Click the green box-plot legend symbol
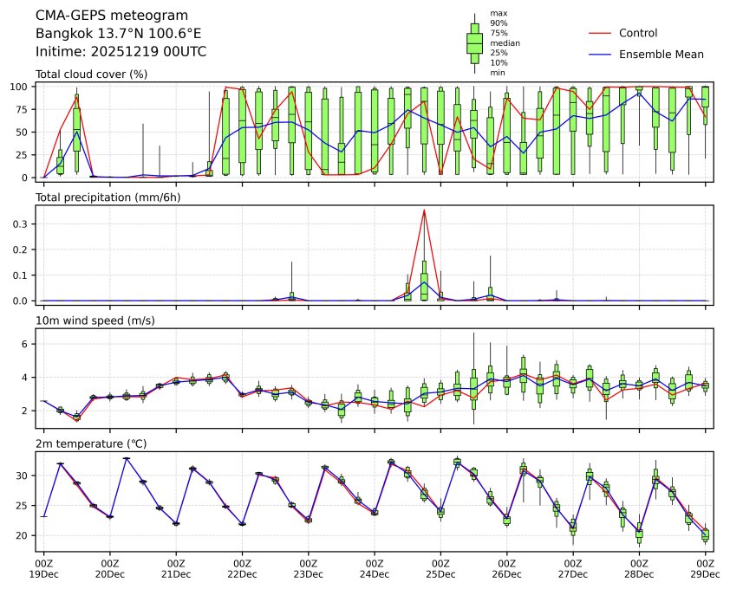Screen dimensions: 730x589 (474, 43)
